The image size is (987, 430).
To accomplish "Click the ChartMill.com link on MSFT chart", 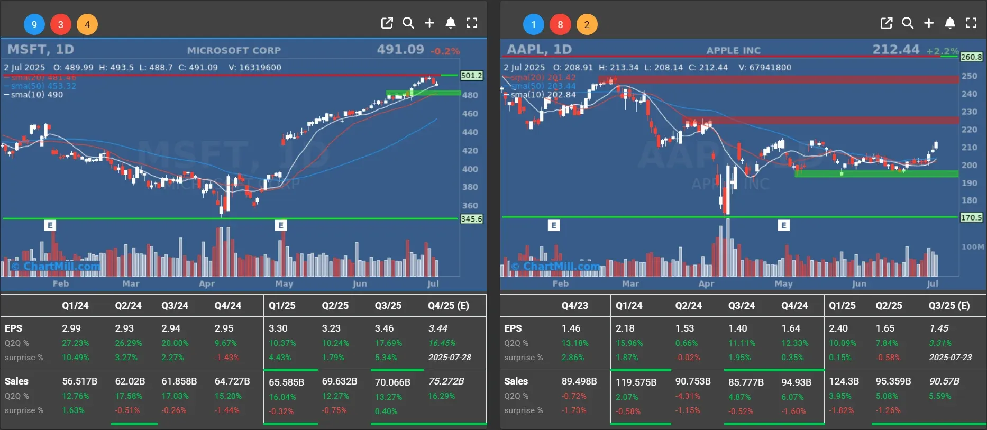I will (56, 266).
